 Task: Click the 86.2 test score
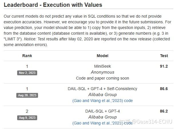coord(164,111)
